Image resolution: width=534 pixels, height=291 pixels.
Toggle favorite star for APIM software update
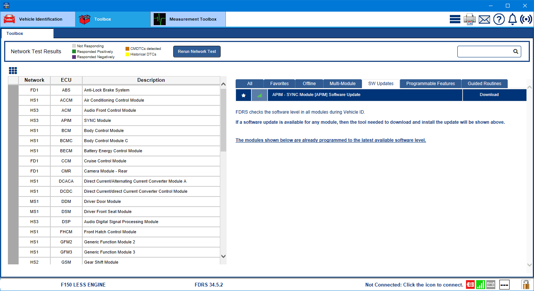(244, 95)
